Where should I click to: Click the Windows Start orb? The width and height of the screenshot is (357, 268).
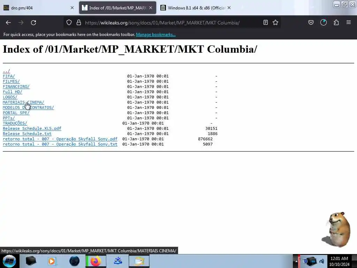[9, 261]
